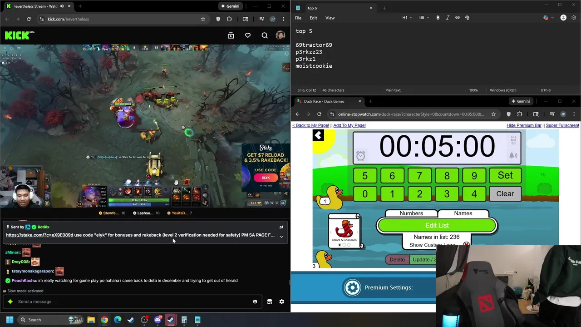Viewport: 581px width, 327px height.
Task: Open the Kick user profile avatar
Action: coord(280,35)
